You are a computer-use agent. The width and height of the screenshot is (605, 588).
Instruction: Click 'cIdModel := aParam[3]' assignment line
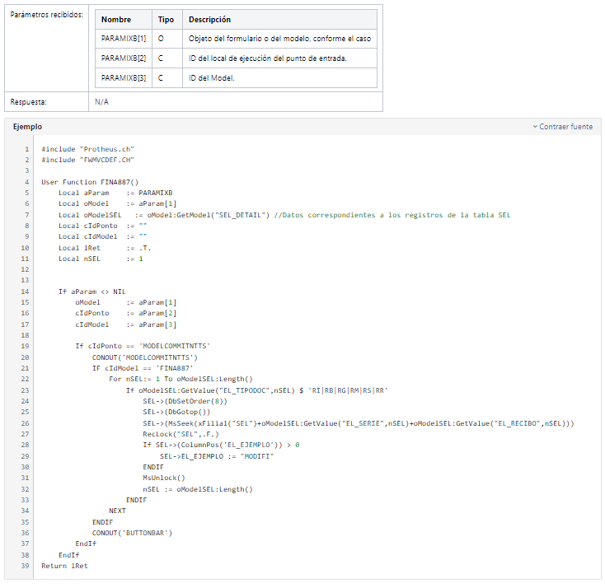[126, 324]
